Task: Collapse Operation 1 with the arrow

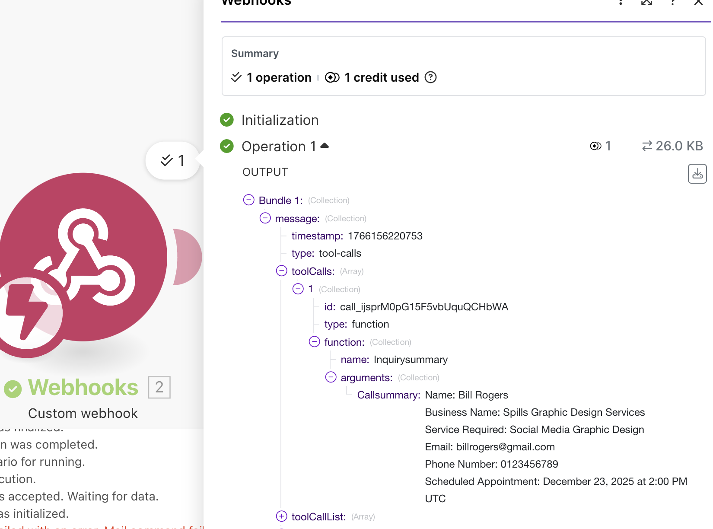Action: [325, 146]
